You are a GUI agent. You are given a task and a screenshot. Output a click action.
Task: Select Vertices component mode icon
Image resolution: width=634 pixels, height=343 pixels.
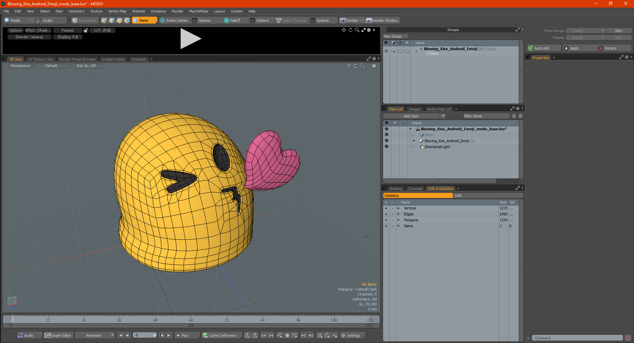tap(104, 20)
